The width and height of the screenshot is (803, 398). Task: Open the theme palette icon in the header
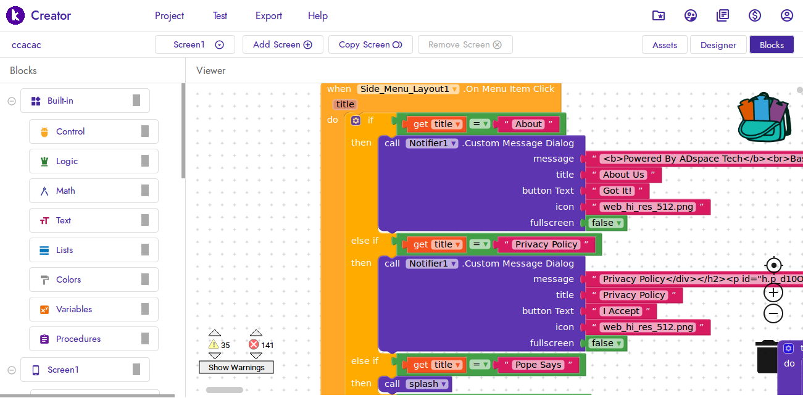point(691,15)
